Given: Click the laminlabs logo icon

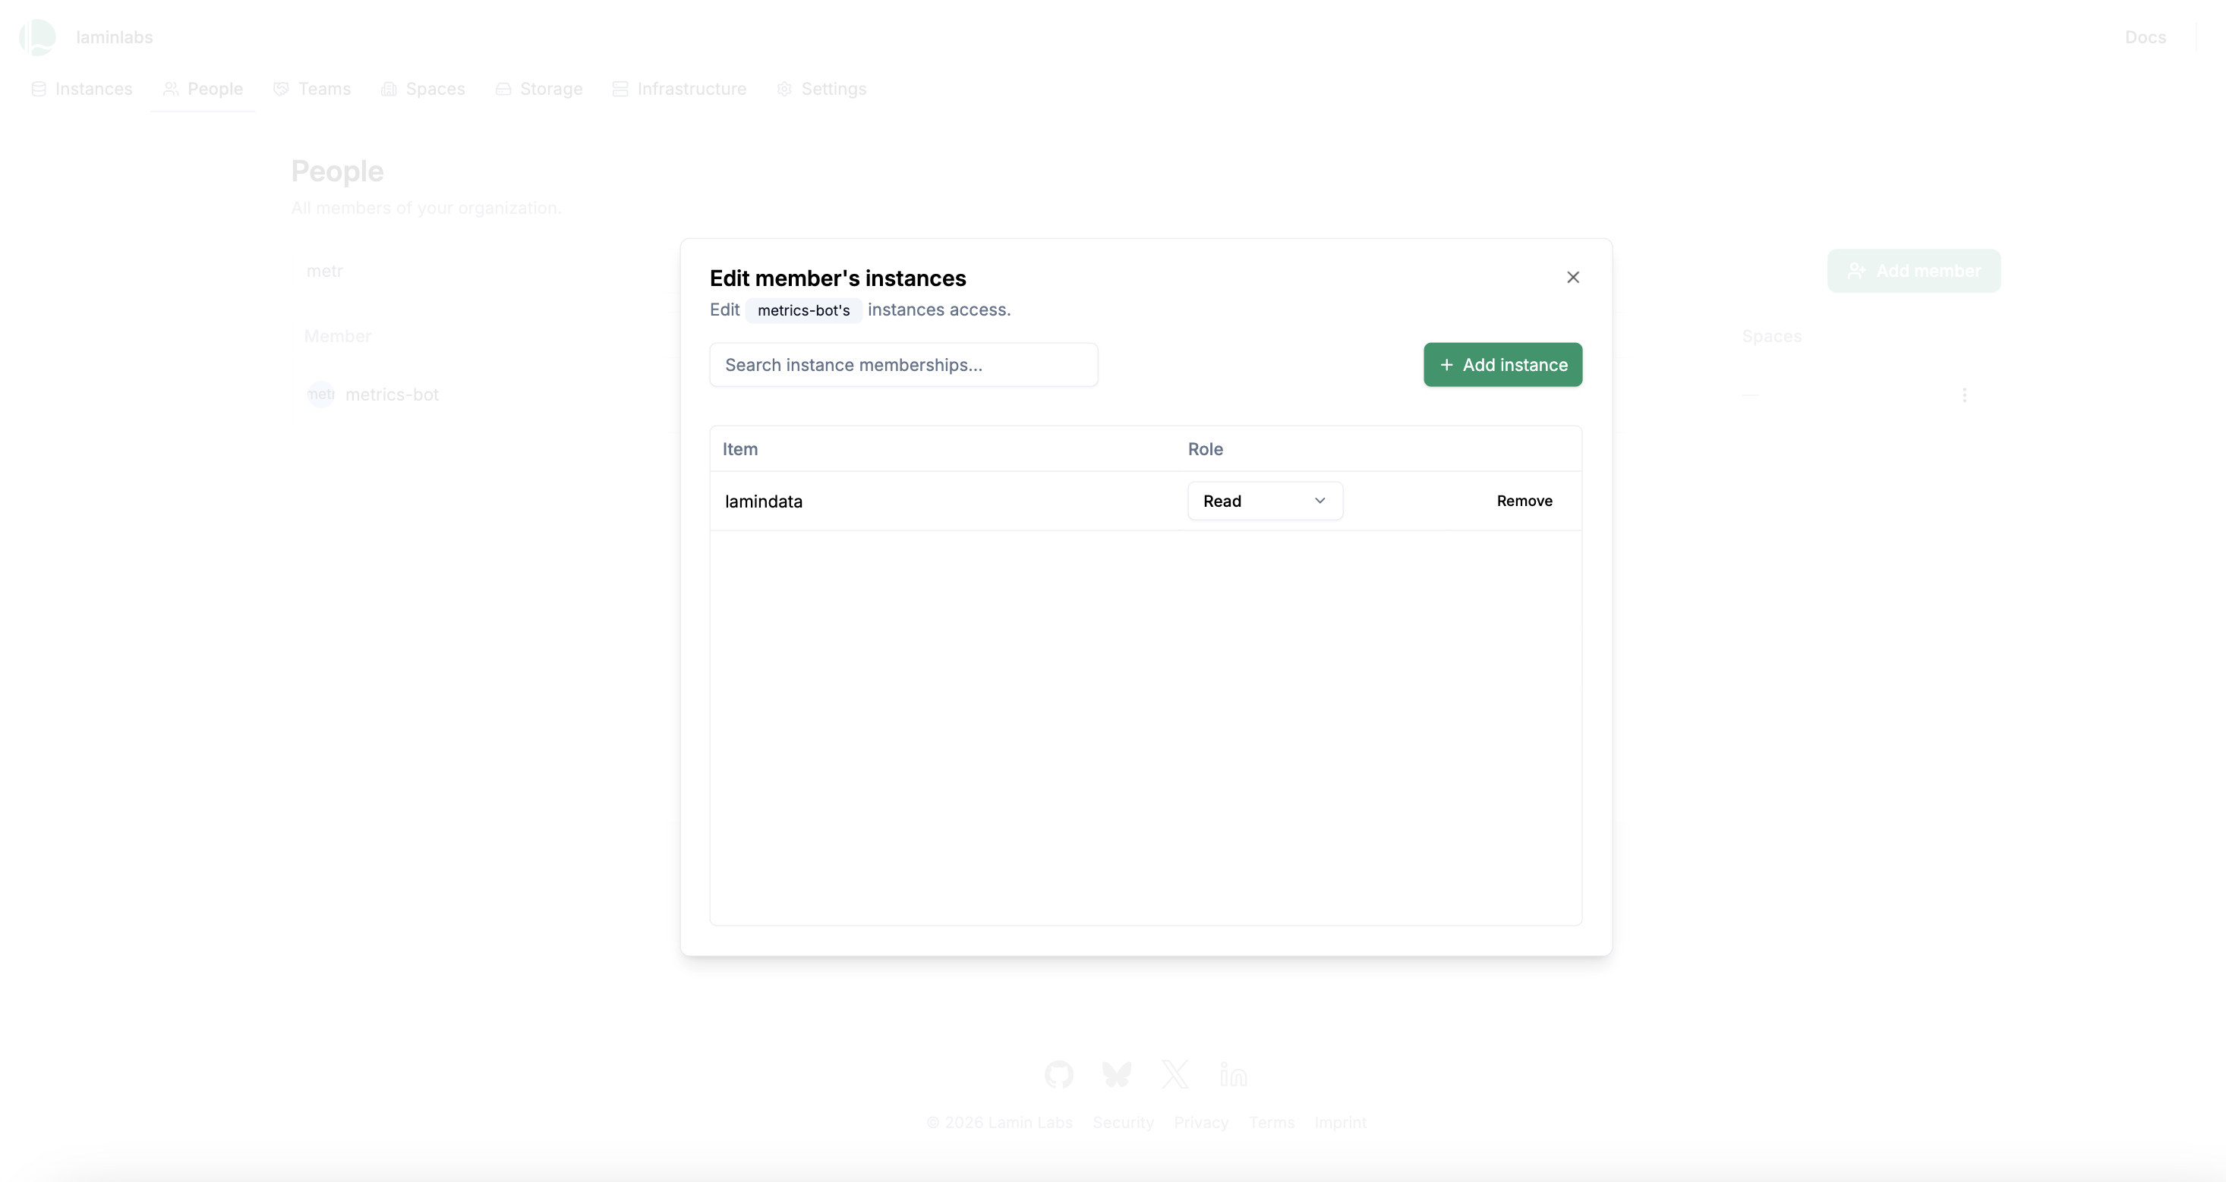Looking at the screenshot, I should (37, 37).
